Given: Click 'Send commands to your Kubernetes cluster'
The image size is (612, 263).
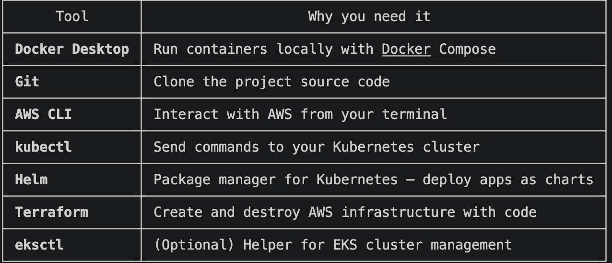Looking at the screenshot, I should (x=317, y=147).
